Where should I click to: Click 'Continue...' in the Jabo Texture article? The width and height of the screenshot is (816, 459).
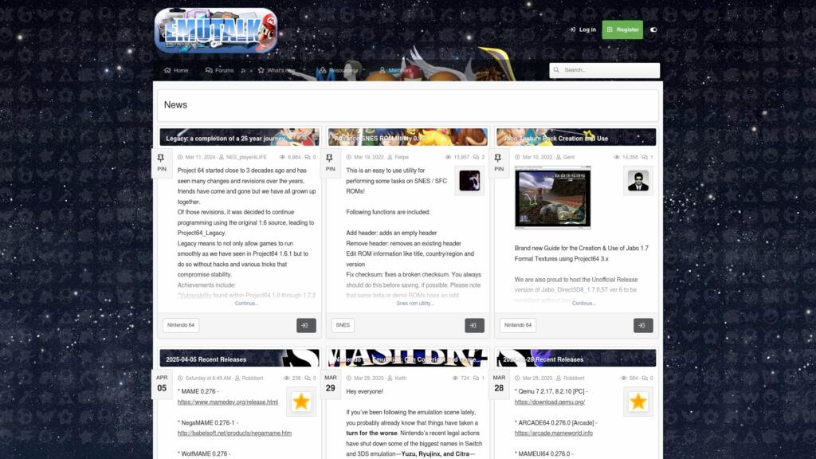pos(583,304)
